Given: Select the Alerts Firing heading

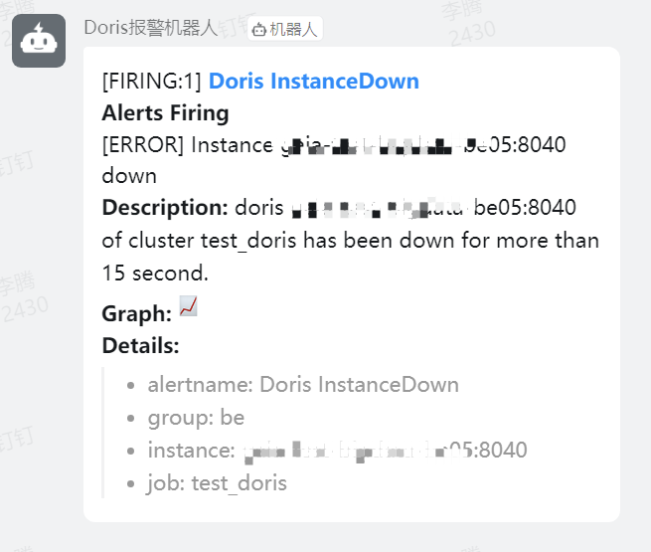Looking at the screenshot, I should [x=165, y=113].
